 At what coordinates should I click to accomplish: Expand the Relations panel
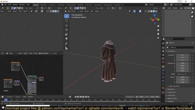(171, 89)
